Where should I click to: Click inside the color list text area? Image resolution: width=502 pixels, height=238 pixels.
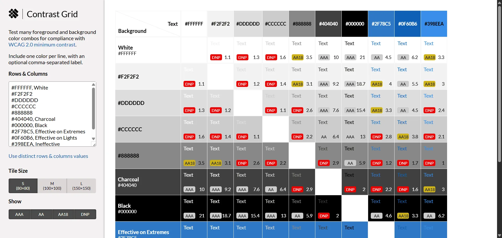tap(50, 112)
